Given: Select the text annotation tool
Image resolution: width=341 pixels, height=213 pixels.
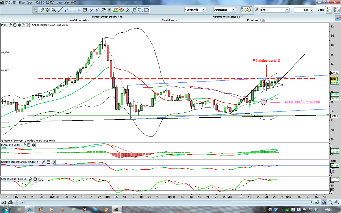Looking at the screenshot, I should coord(85,10).
